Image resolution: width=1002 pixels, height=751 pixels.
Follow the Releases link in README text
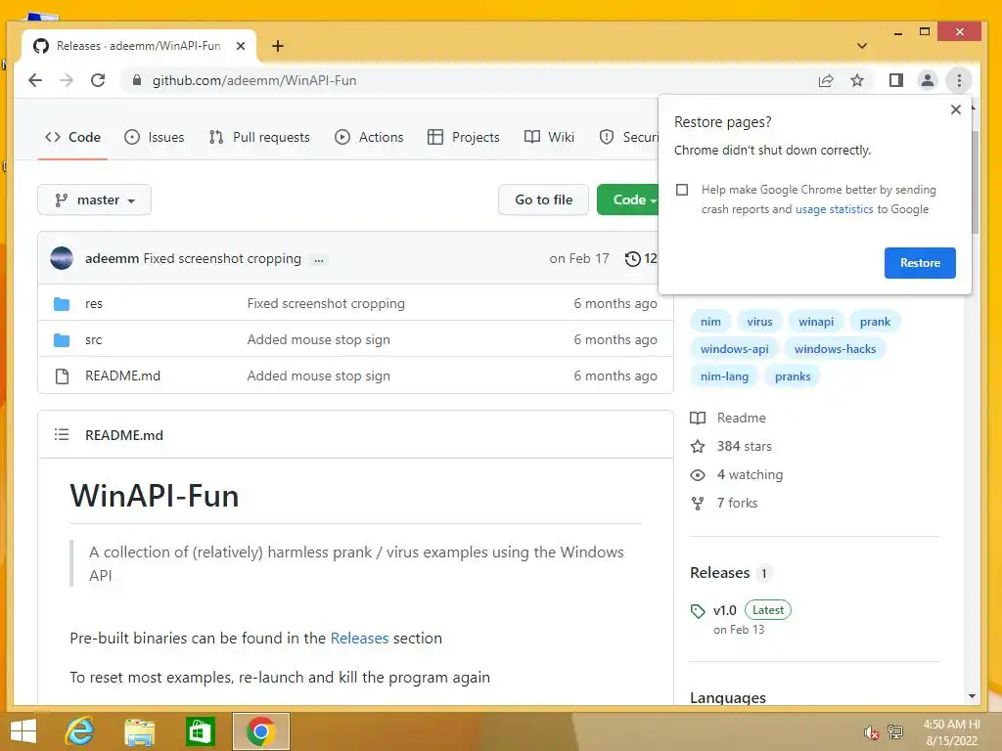pos(359,638)
